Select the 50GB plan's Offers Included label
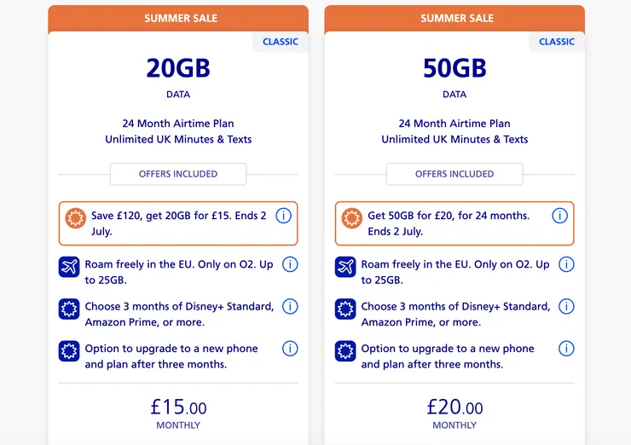The width and height of the screenshot is (631, 445). click(454, 174)
